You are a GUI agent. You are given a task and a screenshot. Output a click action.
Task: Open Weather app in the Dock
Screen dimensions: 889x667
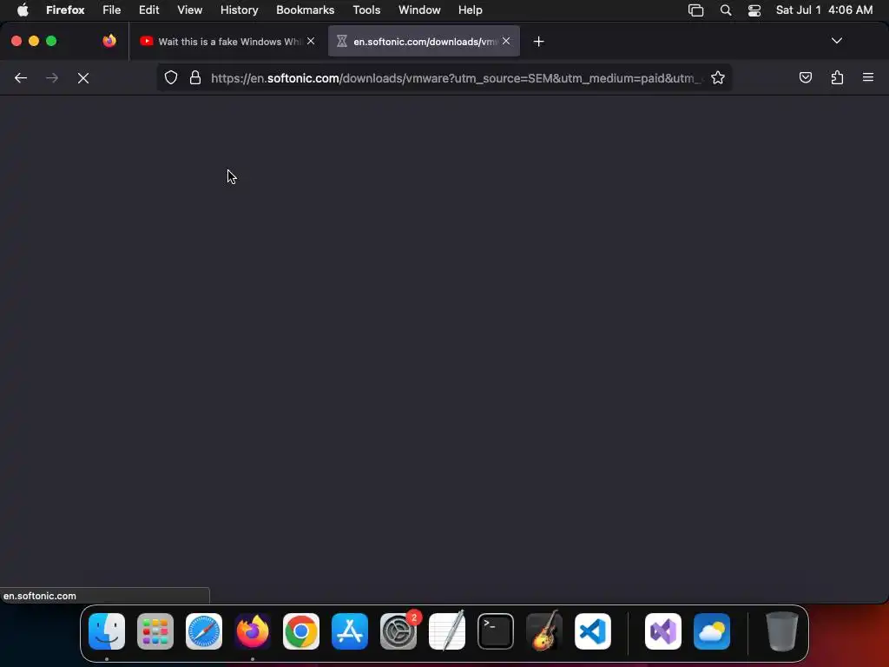(712, 631)
